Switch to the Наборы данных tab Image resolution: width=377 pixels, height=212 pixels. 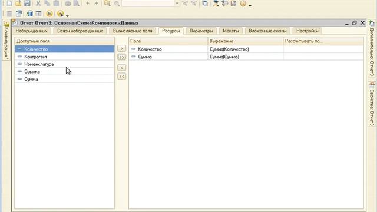31,31
